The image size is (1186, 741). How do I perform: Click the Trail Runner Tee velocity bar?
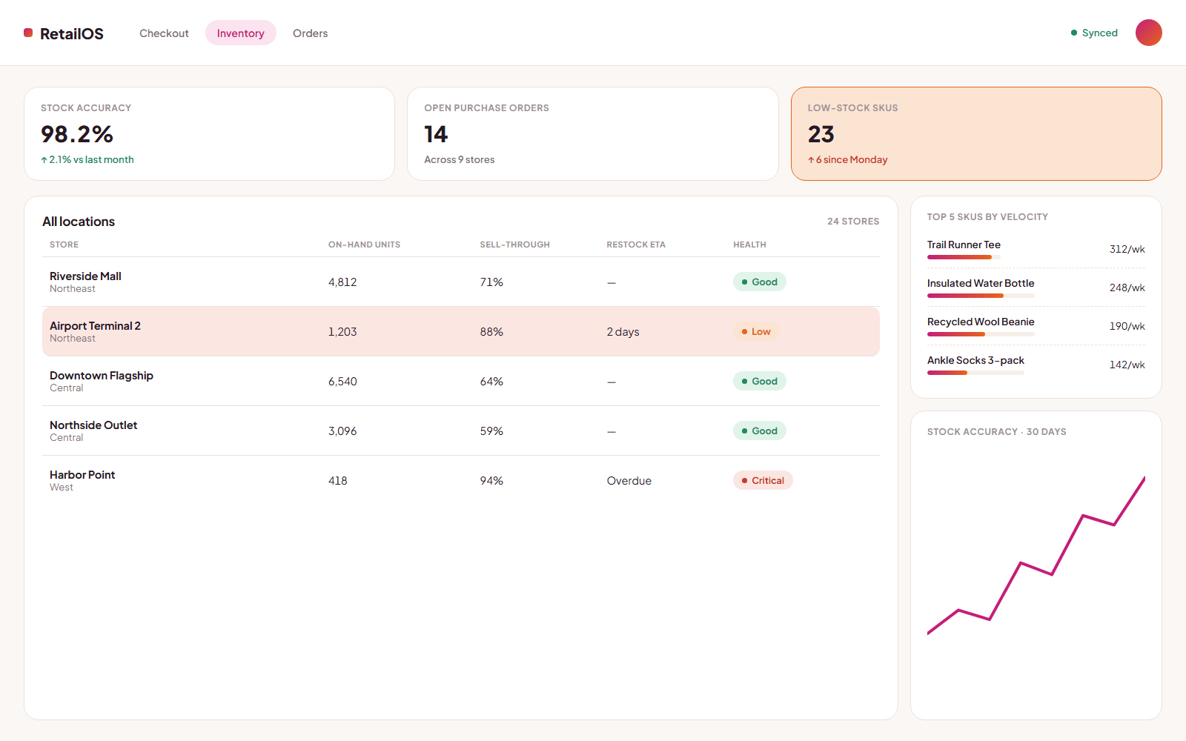pos(964,257)
